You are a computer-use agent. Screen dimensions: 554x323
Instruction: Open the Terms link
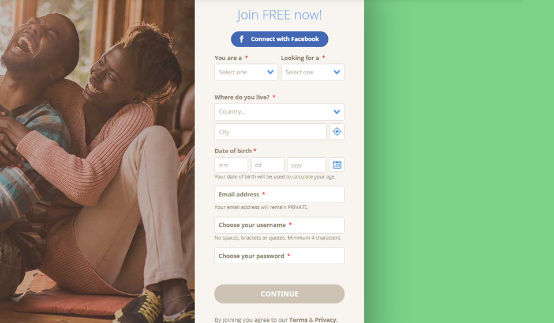298,320
